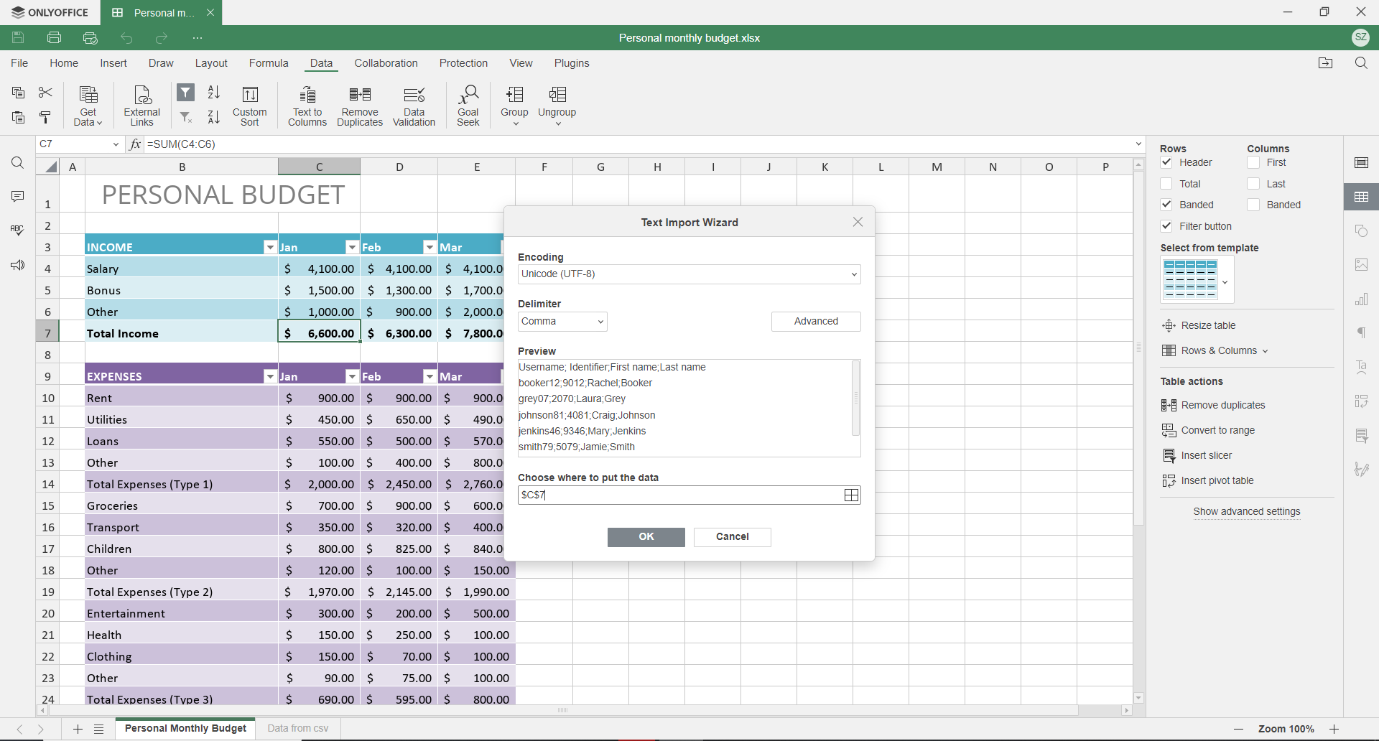This screenshot has height=741, width=1379.
Task: Open the Group dropdown arrow
Action: click(515, 124)
